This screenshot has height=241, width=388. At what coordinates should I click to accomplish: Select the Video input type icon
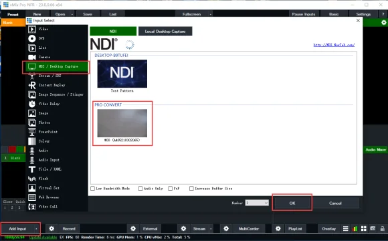click(32, 29)
